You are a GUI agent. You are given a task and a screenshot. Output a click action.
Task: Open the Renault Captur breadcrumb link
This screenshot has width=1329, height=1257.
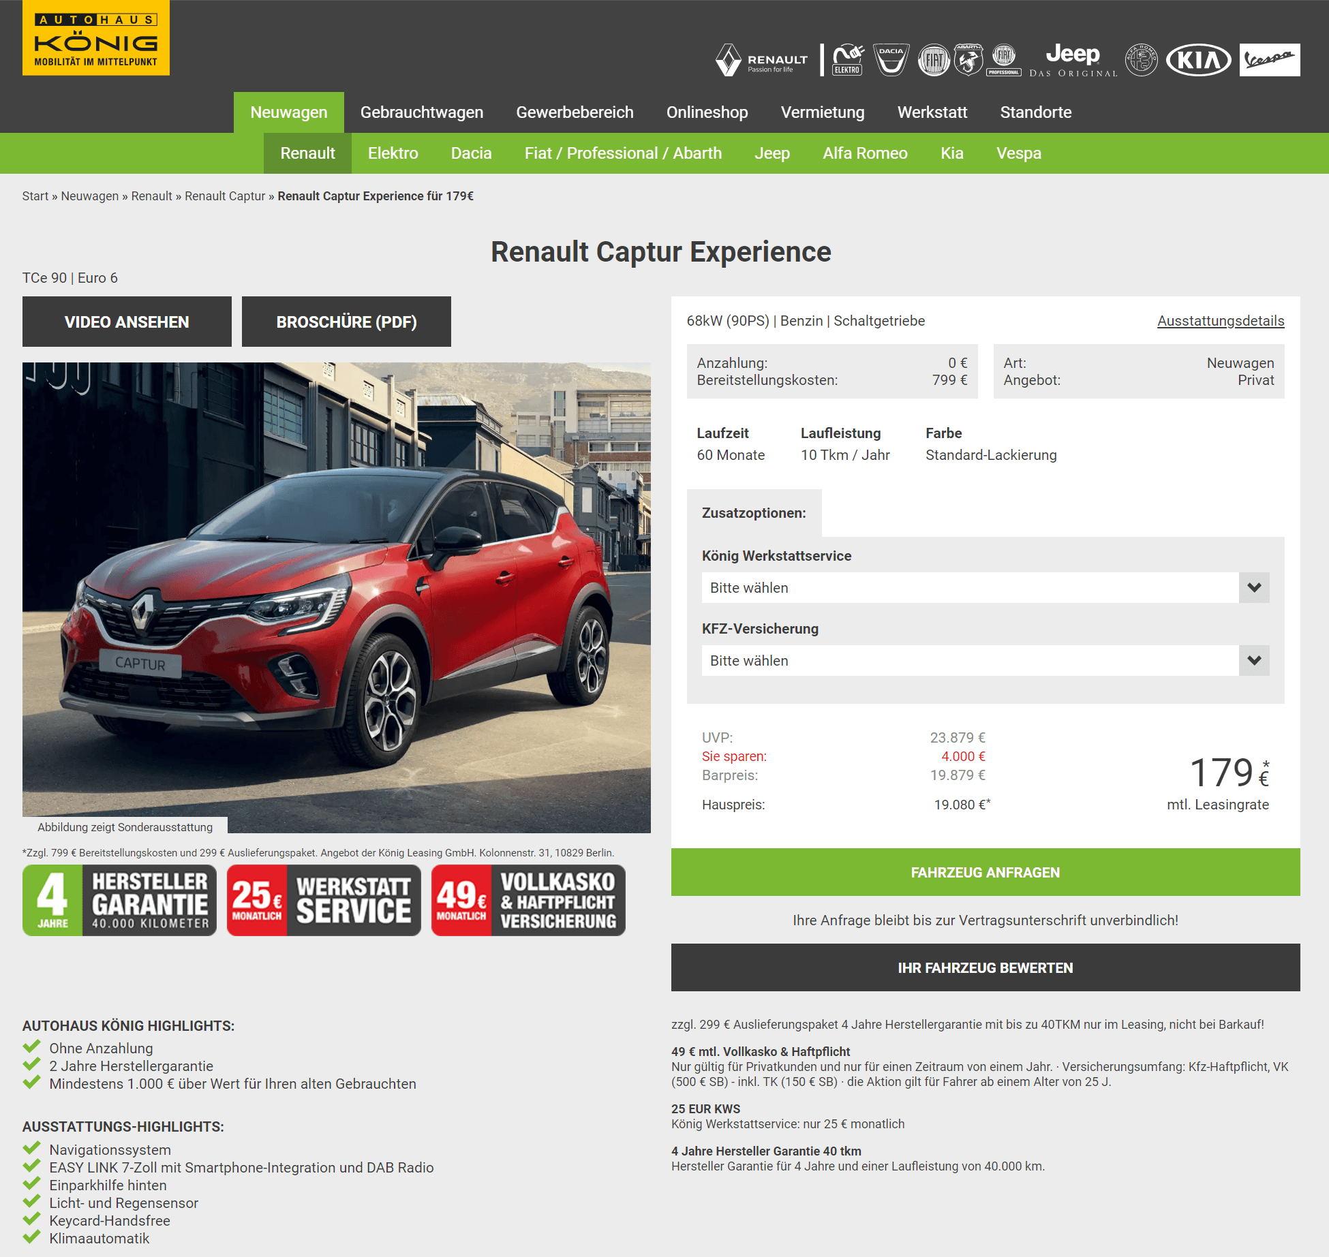(x=225, y=196)
